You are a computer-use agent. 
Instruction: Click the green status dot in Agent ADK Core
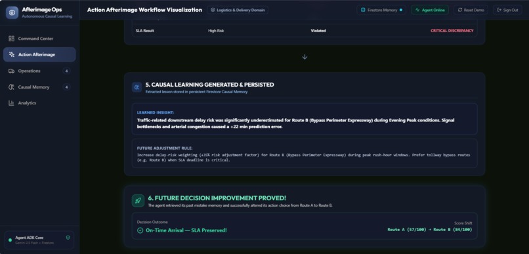pyautogui.click(x=10, y=240)
